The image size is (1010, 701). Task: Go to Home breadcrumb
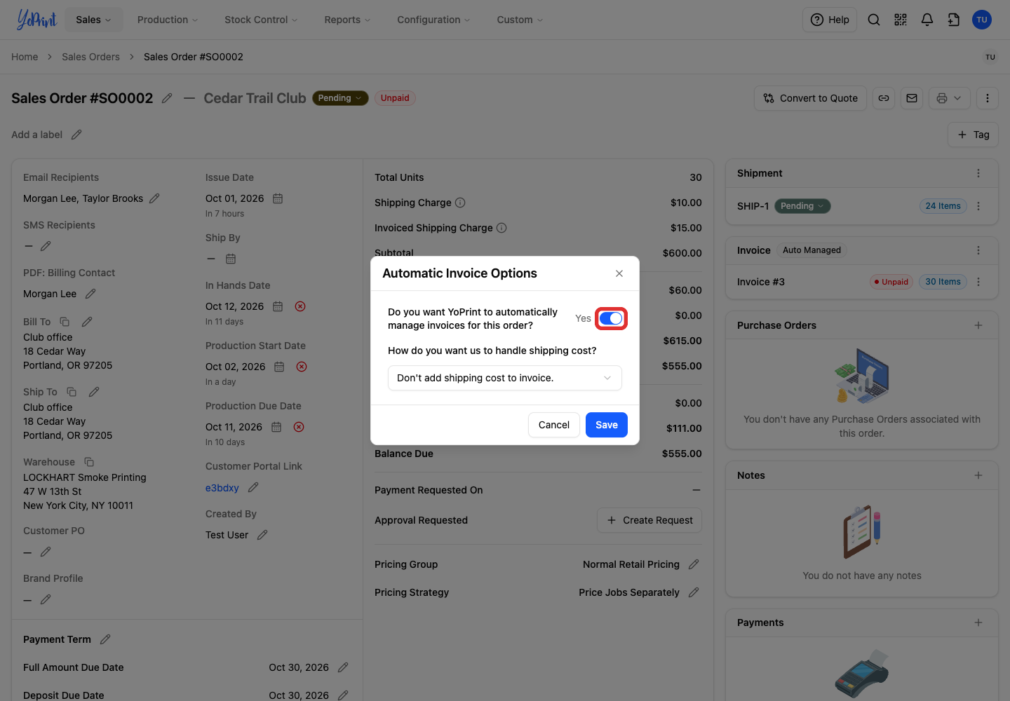click(25, 57)
